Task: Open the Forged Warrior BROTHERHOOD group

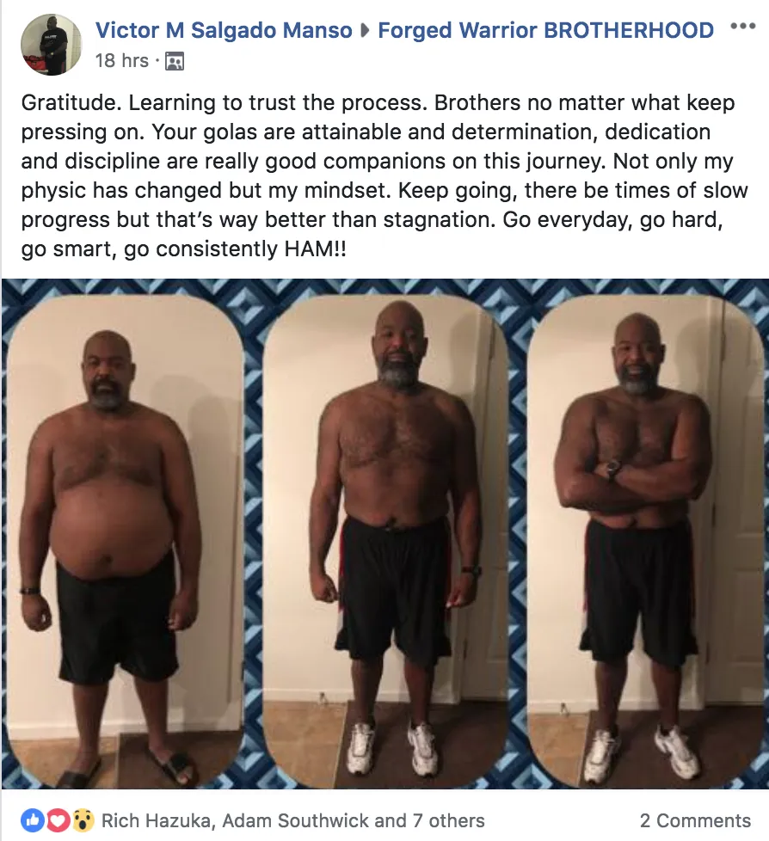Action: click(545, 30)
